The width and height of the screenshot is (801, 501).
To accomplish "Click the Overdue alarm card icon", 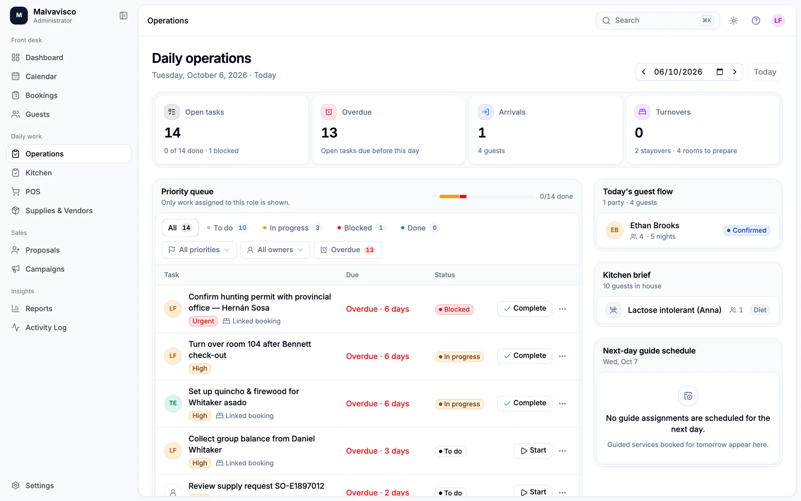I will point(329,112).
